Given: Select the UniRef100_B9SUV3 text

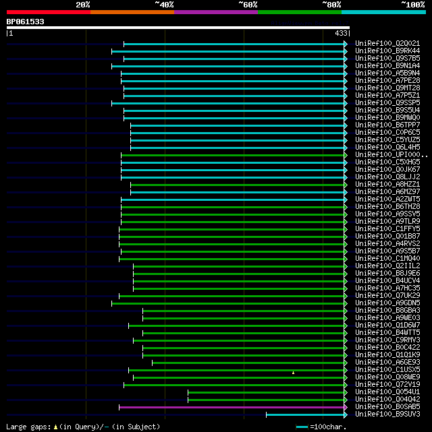Looking at the screenshot, I should 387,414.
